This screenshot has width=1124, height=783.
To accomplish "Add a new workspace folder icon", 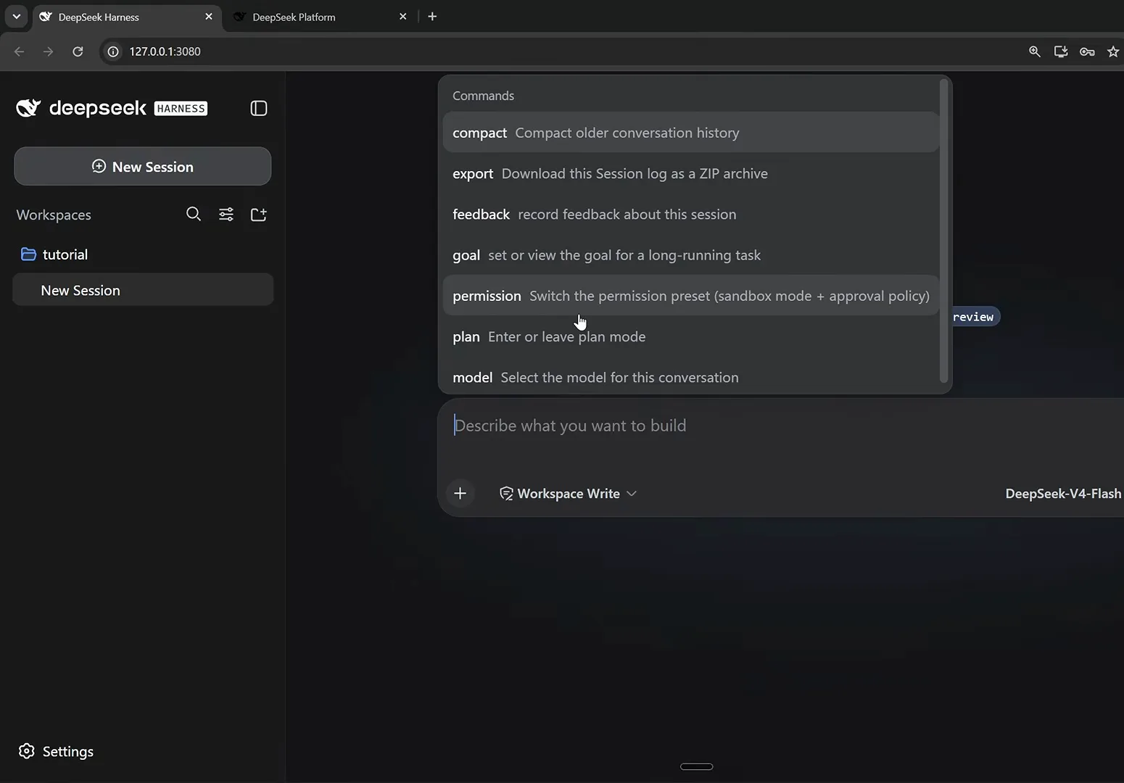I will click(259, 214).
